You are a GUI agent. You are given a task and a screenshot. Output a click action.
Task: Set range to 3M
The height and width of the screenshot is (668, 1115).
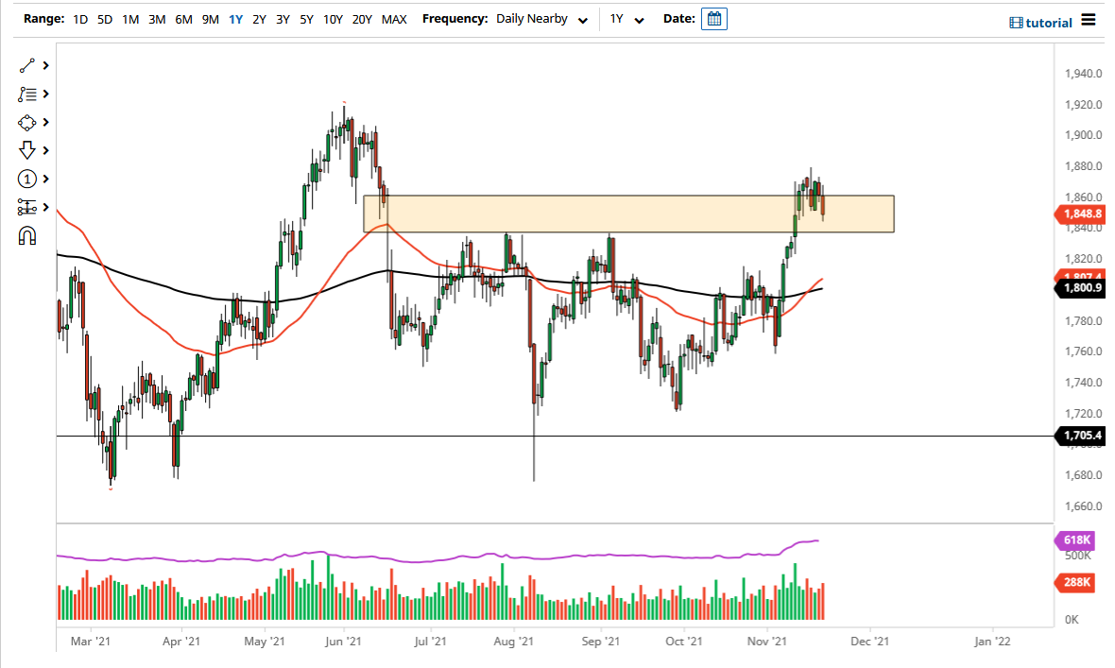(157, 19)
